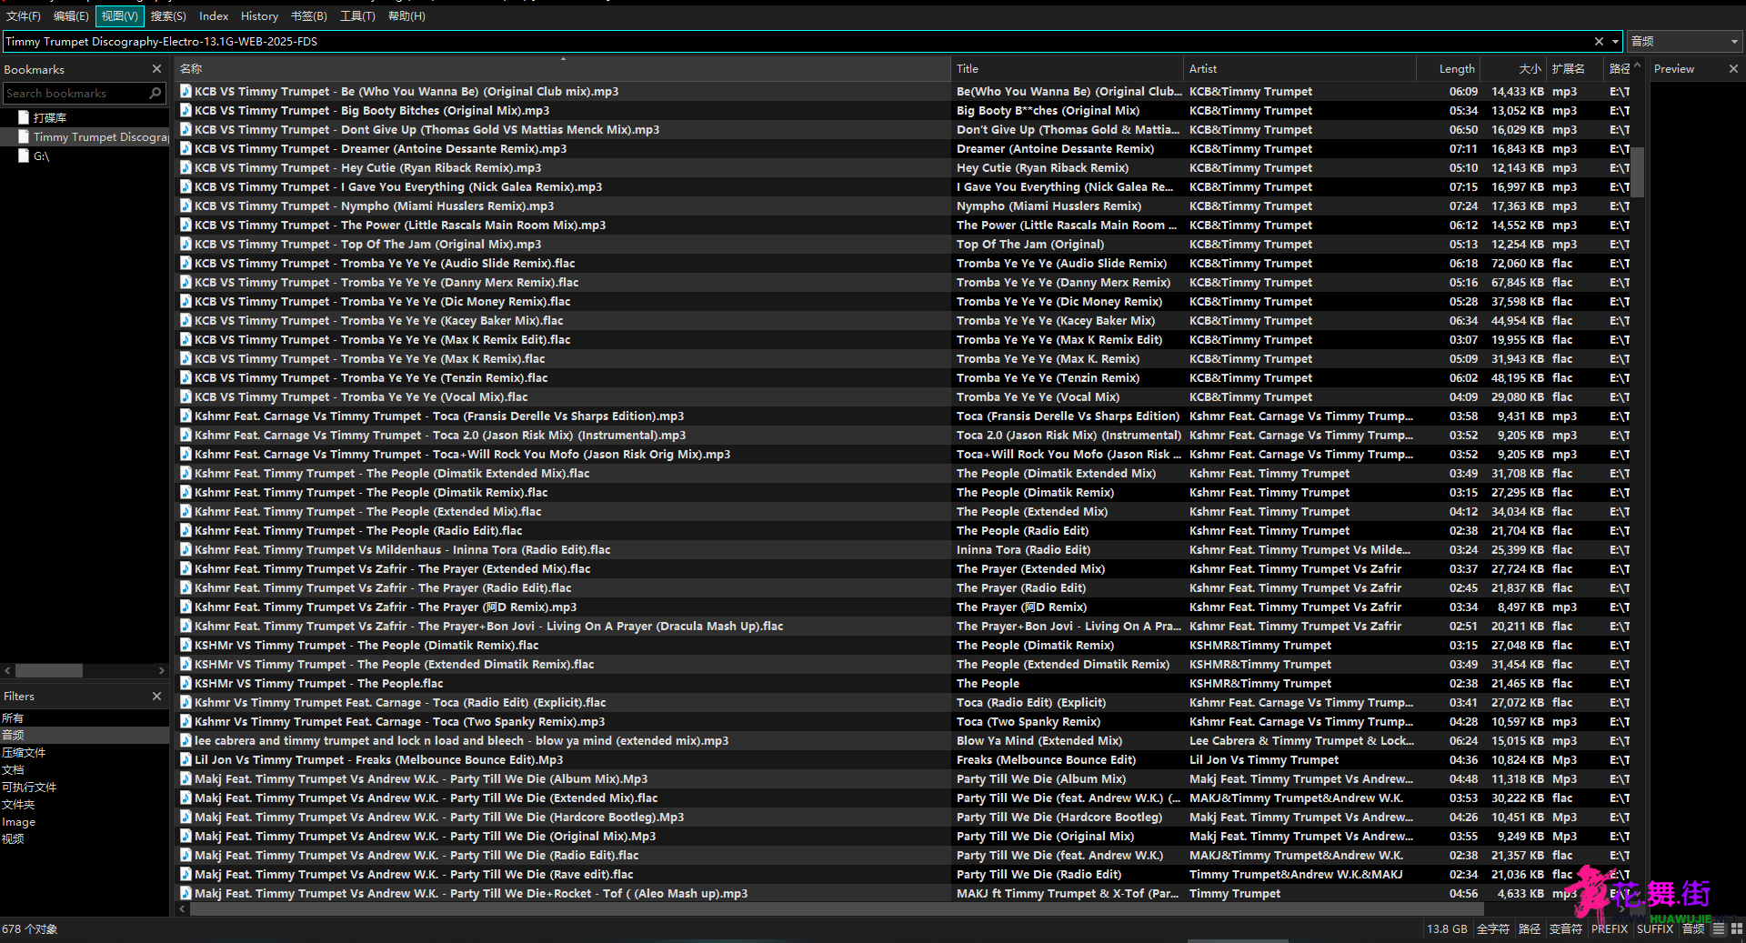
Task: Click the Bookmarks horizontal scrollbar thumb
Action: pyautogui.click(x=49, y=670)
